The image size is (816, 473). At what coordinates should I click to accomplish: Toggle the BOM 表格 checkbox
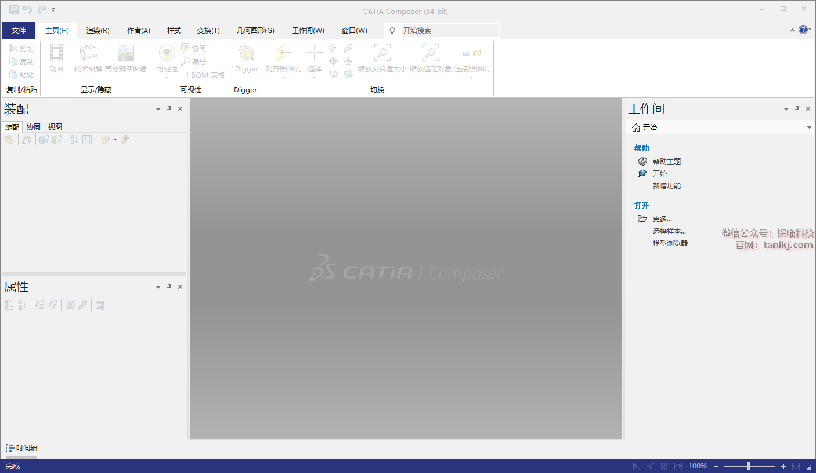coord(185,75)
